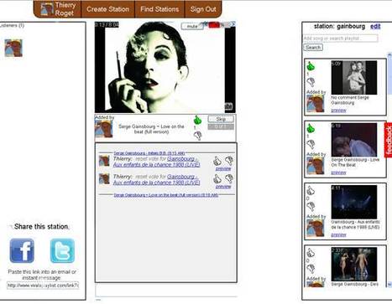Thumbs up Love On The Beat playlist item
This screenshot has height=304, width=392.
coord(311,128)
